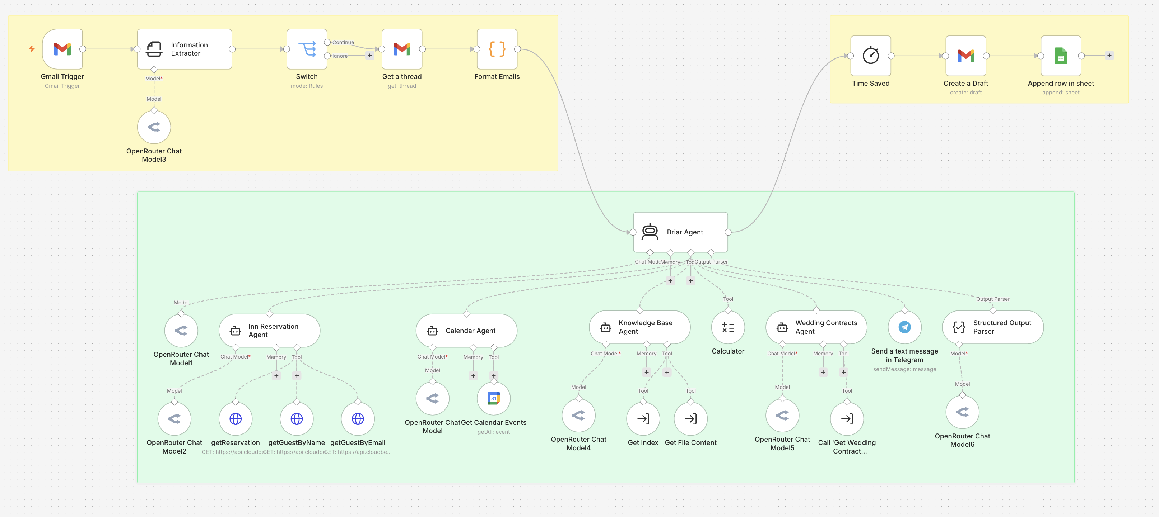Image resolution: width=1159 pixels, height=517 pixels.
Task: Click the Briar Agent Output Parser connector
Action: pos(711,252)
